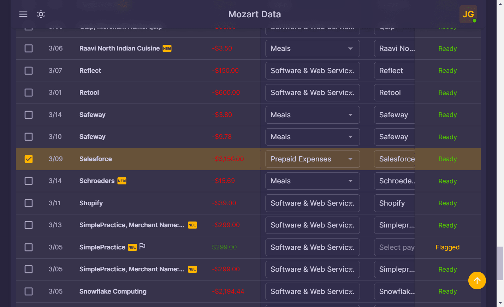504x307 pixels.
Task: Uncheck the Salesforce transaction checkbox
Action: [28, 159]
